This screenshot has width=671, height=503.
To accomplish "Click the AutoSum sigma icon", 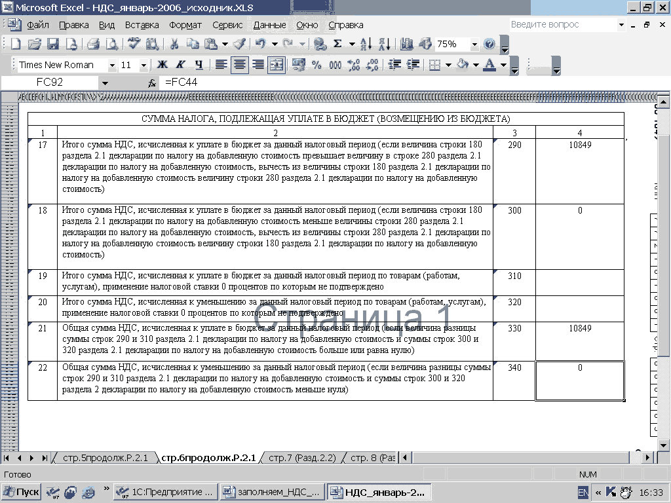I will (x=337, y=44).
